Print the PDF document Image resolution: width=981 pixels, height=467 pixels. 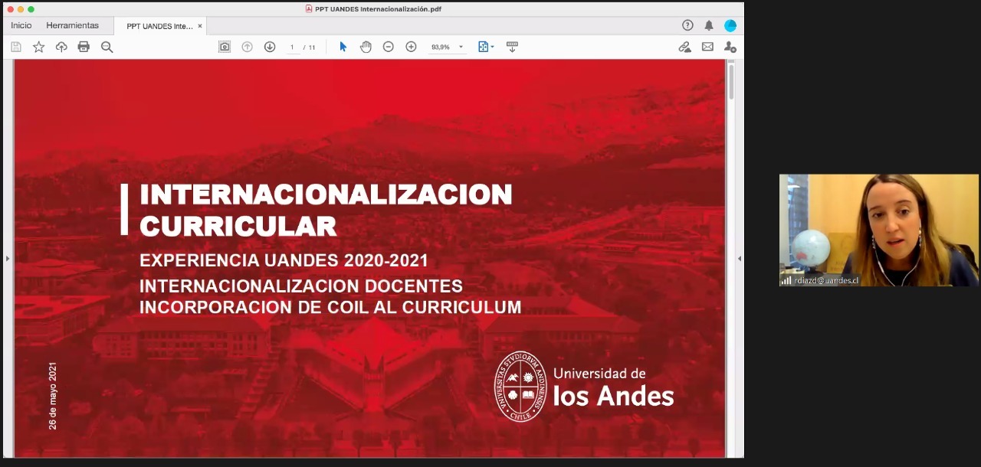[x=84, y=47]
